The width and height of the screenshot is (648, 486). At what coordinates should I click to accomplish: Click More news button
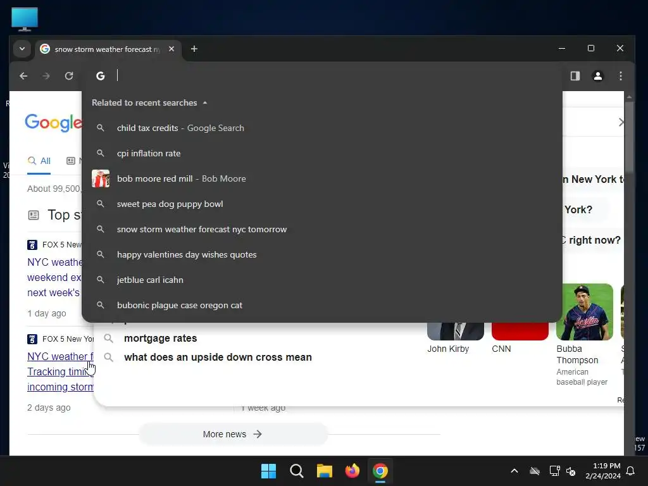tap(233, 434)
